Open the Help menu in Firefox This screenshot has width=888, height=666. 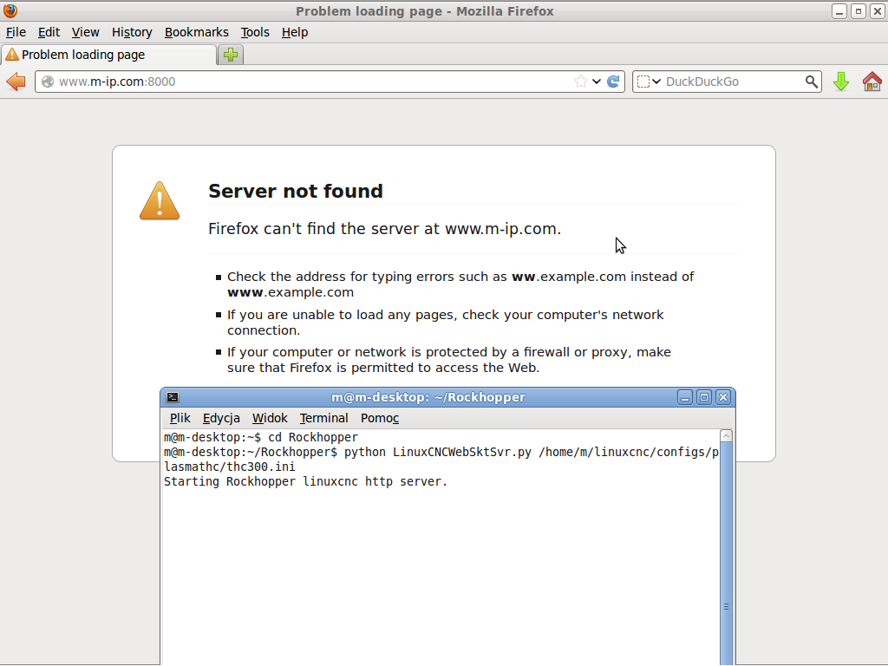point(295,32)
